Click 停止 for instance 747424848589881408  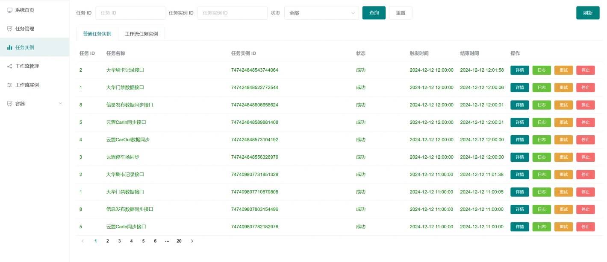click(586, 122)
